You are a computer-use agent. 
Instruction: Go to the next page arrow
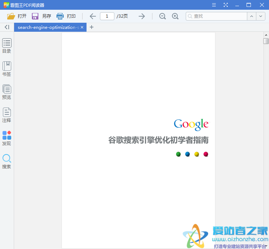[142, 16]
